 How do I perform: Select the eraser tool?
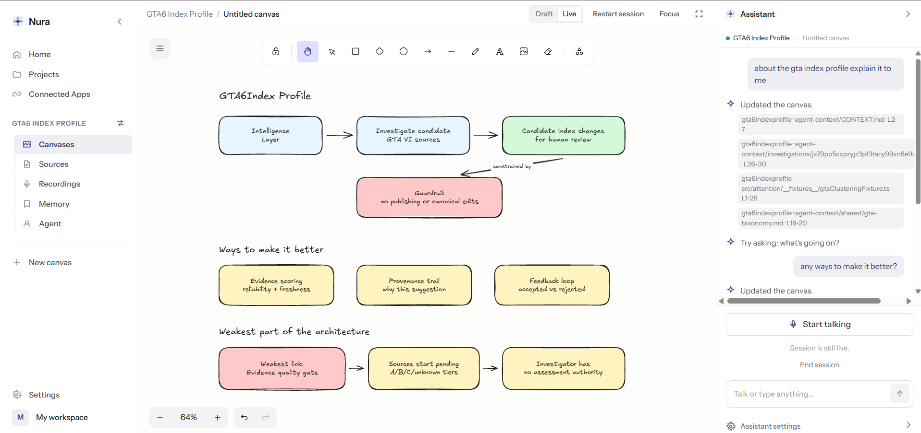pos(548,51)
